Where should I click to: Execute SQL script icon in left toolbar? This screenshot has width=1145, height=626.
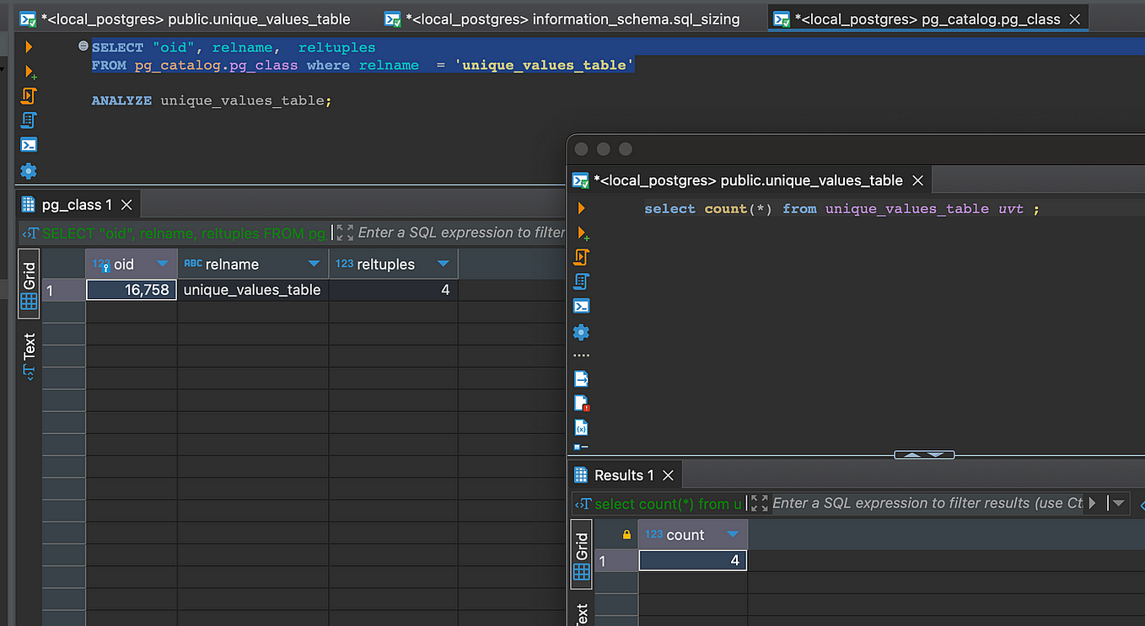pyautogui.click(x=29, y=96)
